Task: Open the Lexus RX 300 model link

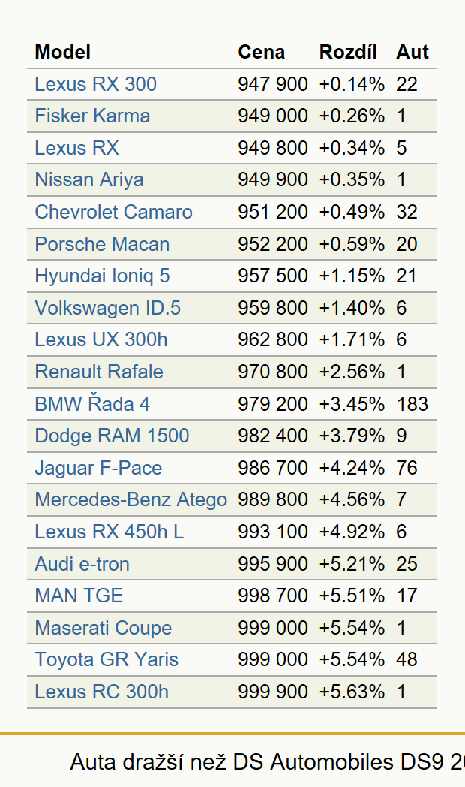Action: tap(96, 84)
